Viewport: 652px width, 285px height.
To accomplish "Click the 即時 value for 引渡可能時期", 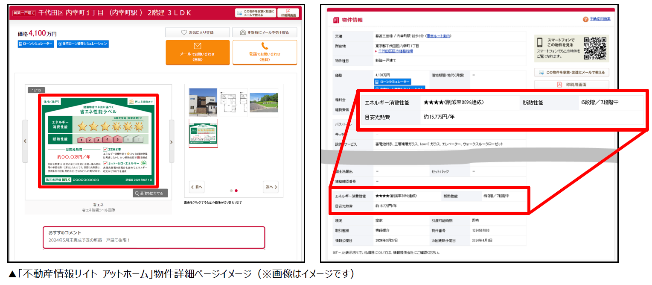I will point(475,221).
